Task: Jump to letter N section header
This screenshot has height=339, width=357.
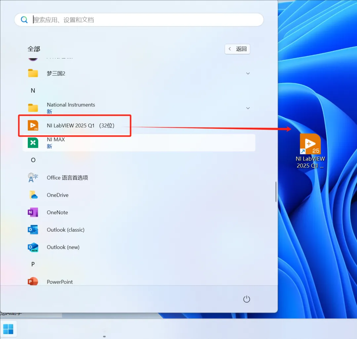Action: coord(33,91)
